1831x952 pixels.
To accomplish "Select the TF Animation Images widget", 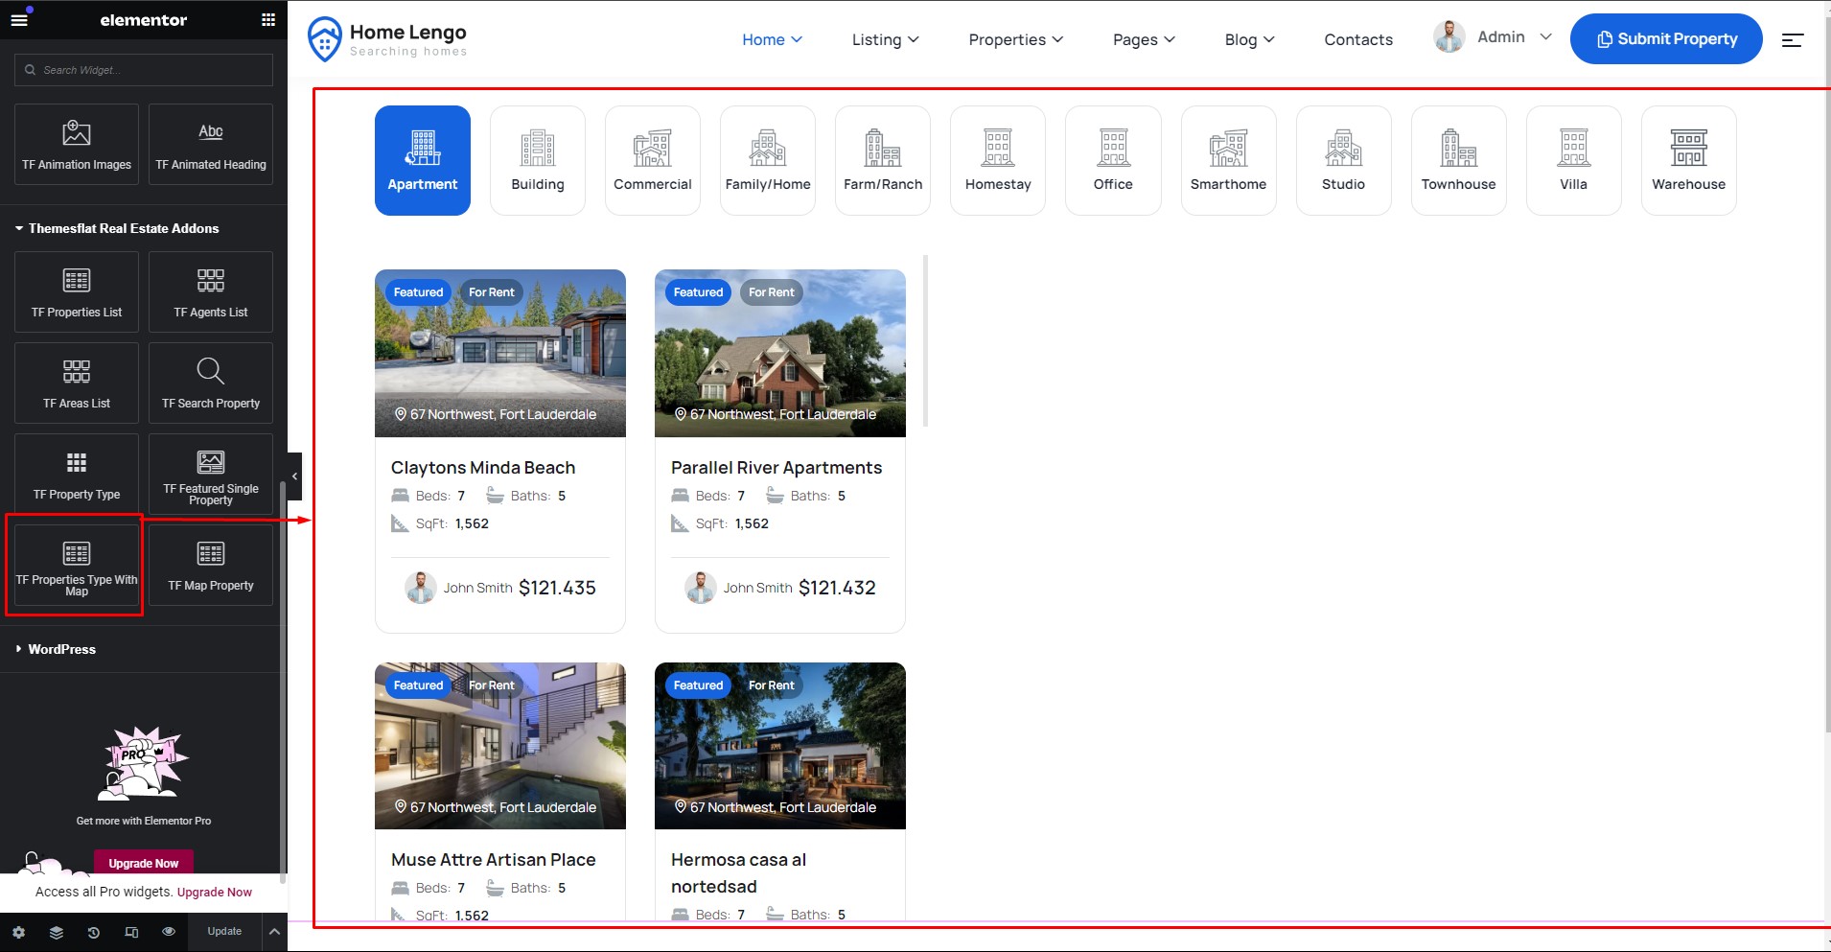I will (x=77, y=144).
